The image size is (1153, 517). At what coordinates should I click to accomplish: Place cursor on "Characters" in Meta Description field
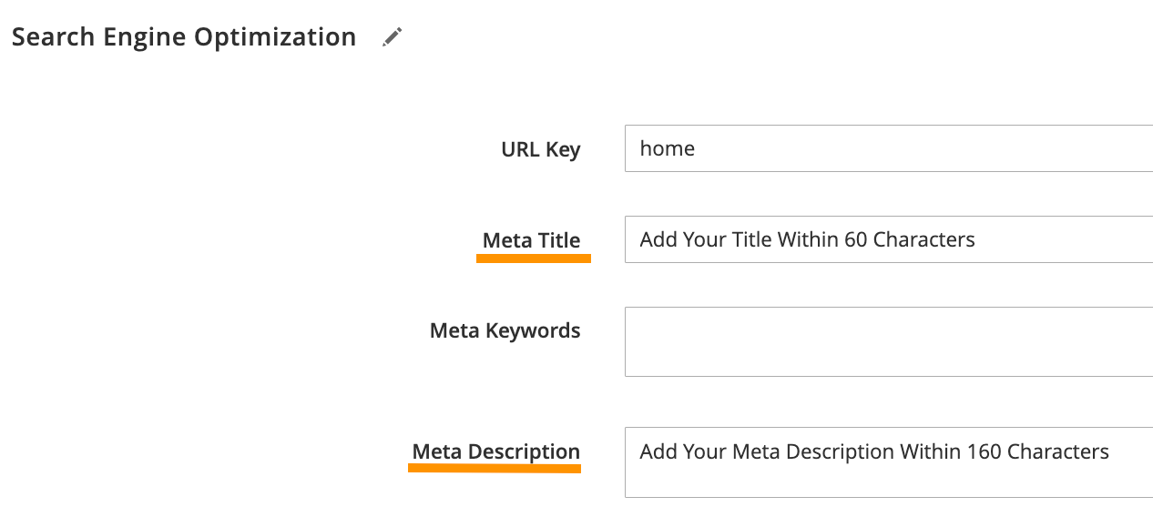(1058, 451)
